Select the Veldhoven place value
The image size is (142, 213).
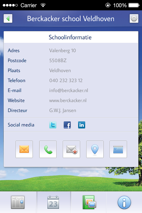[x=60, y=71]
